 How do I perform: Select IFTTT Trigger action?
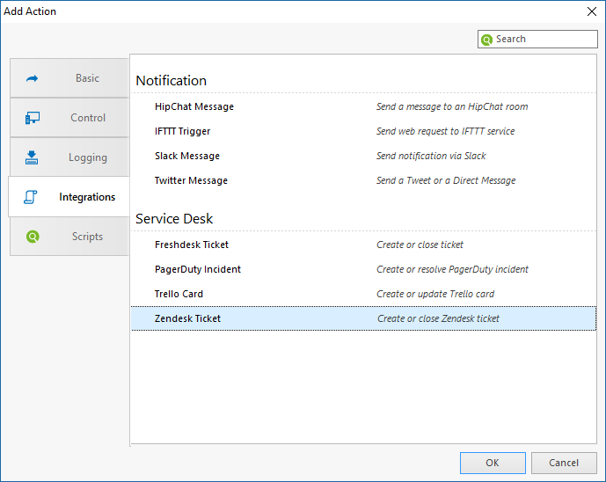(182, 131)
